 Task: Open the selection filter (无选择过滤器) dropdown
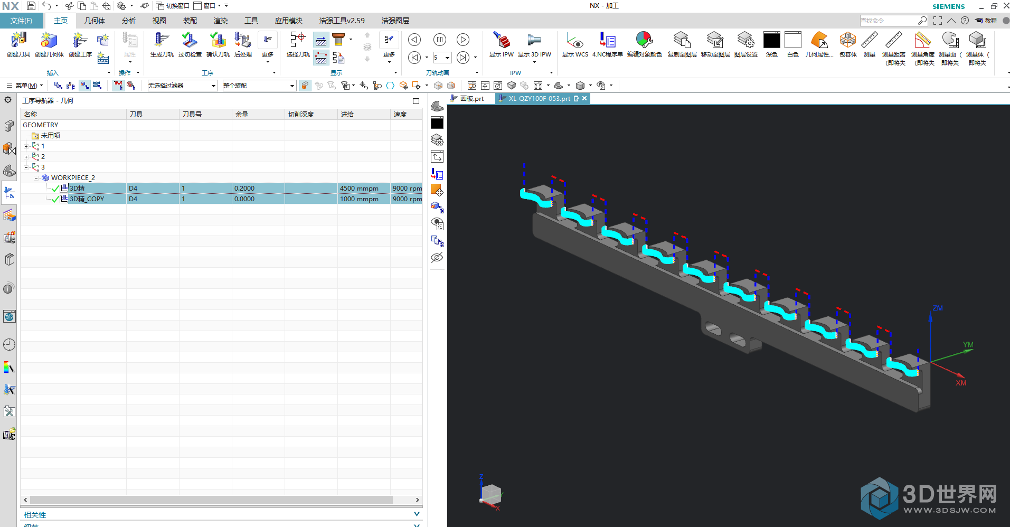coord(182,86)
